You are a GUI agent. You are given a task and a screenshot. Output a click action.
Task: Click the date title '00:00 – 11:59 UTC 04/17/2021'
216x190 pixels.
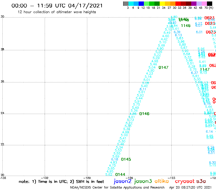click(57, 6)
